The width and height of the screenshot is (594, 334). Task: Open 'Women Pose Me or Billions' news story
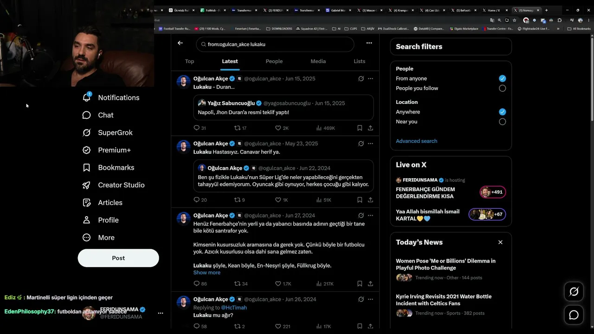(x=451, y=269)
